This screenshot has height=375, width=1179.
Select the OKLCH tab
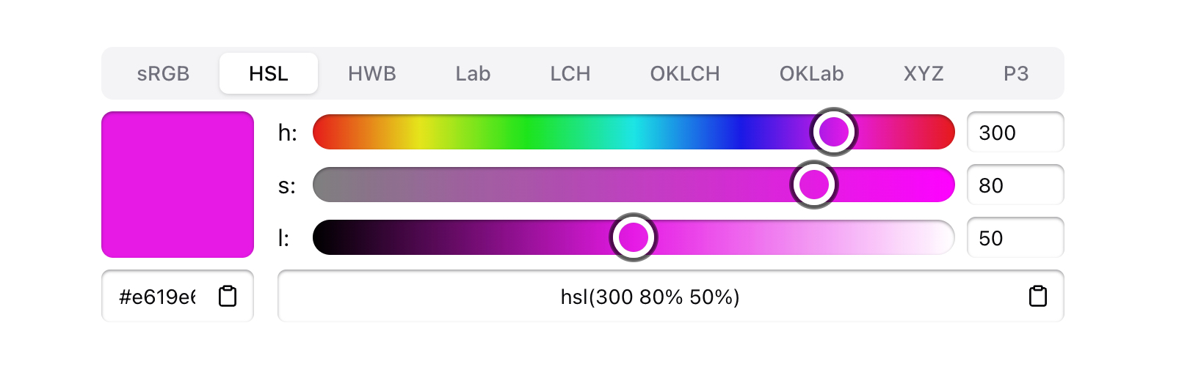685,73
